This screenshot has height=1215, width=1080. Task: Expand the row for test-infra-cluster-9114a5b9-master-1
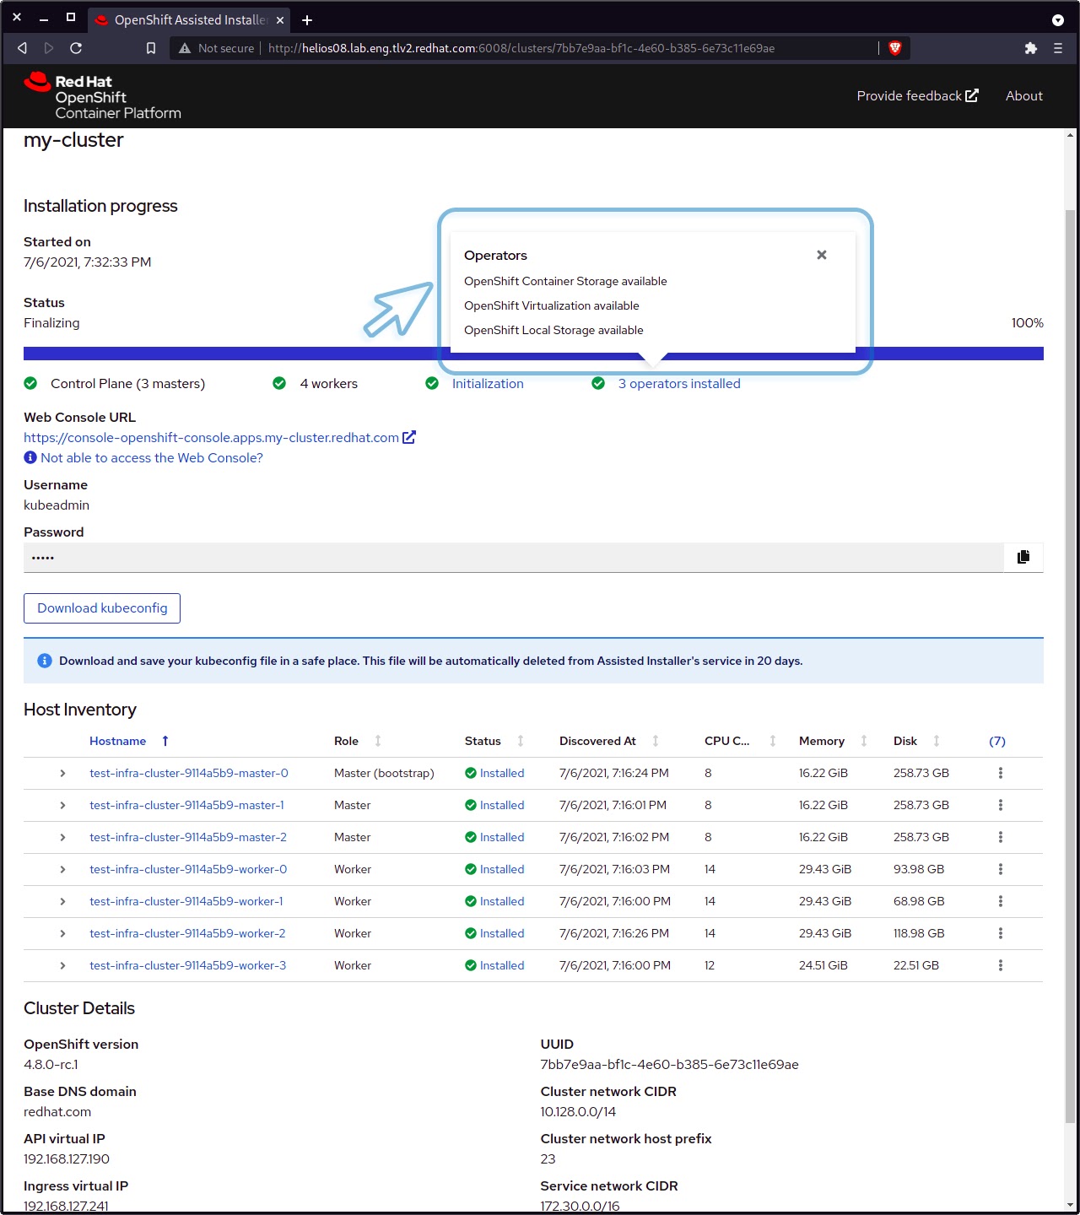(62, 805)
